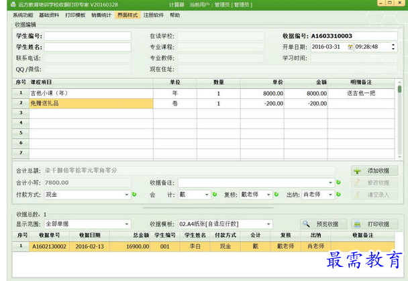Select receipt A1602130002 in the list
Viewport: 408px width, 281px height.
pos(49,246)
